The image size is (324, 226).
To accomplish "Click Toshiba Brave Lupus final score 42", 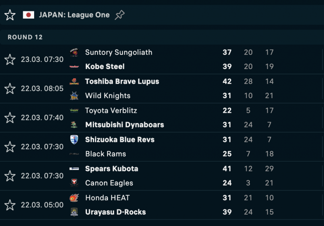I will [x=227, y=81].
